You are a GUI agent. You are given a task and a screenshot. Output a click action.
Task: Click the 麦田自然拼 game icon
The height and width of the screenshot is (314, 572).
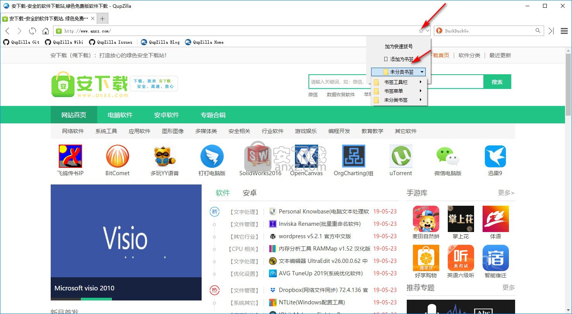click(x=426, y=219)
